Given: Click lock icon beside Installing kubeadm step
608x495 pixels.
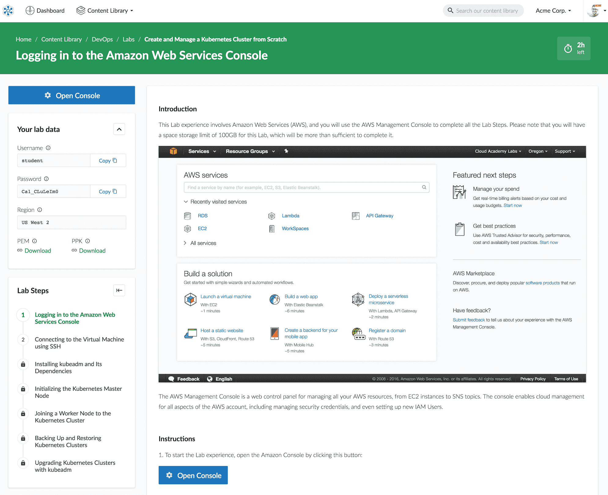Looking at the screenshot, I should click(23, 364).
